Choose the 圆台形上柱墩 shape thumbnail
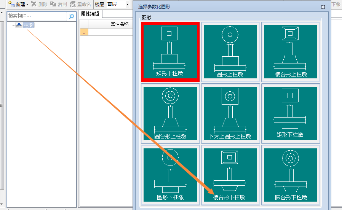Screen dimensions: 342x210 (x=170, y=113)
